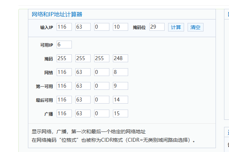Click the 网络和IP地址计算器 title
This screenshot has height=152, width=229.
[x=57, y=14]
